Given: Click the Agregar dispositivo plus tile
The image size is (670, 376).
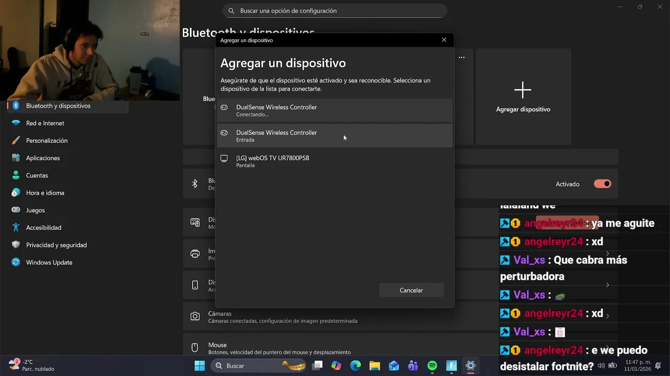Looking at the screenshot, I should (523, 97).
